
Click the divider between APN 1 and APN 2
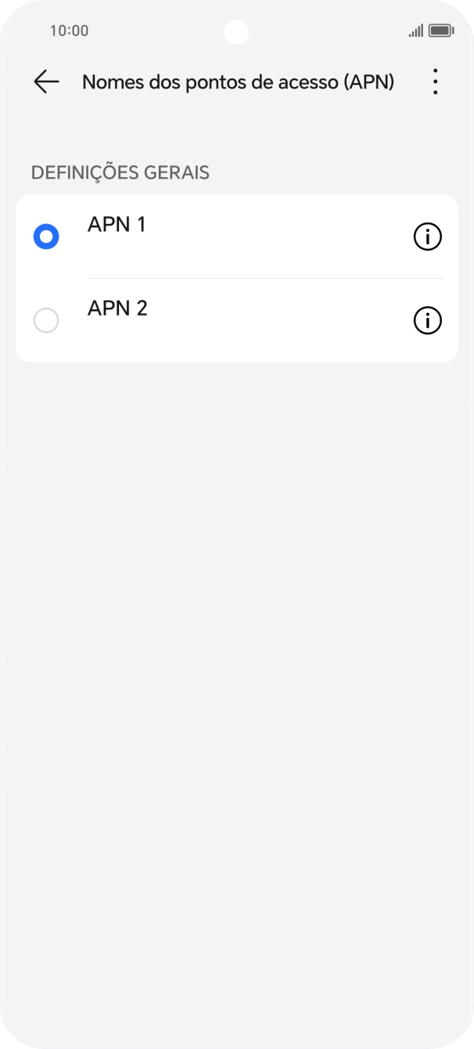tap(265, 278)
